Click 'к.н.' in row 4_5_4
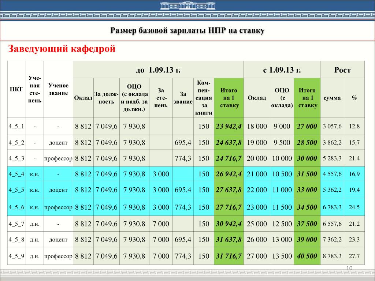Image resolution: width=375 pixels, height=281 pixels. pos(35,174)
